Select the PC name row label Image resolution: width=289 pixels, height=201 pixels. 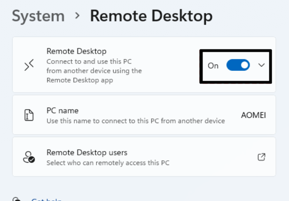coord(63,111)
